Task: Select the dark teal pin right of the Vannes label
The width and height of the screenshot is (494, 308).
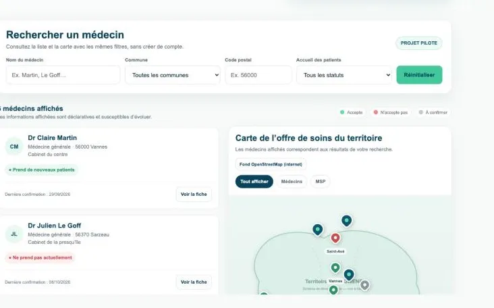Action: click(x=349, y=275)
